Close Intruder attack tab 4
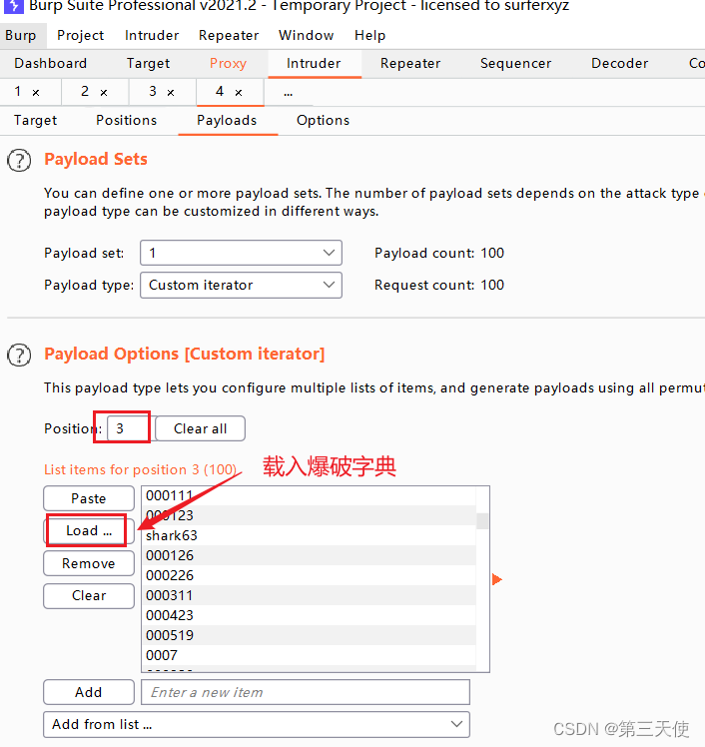 239,93
